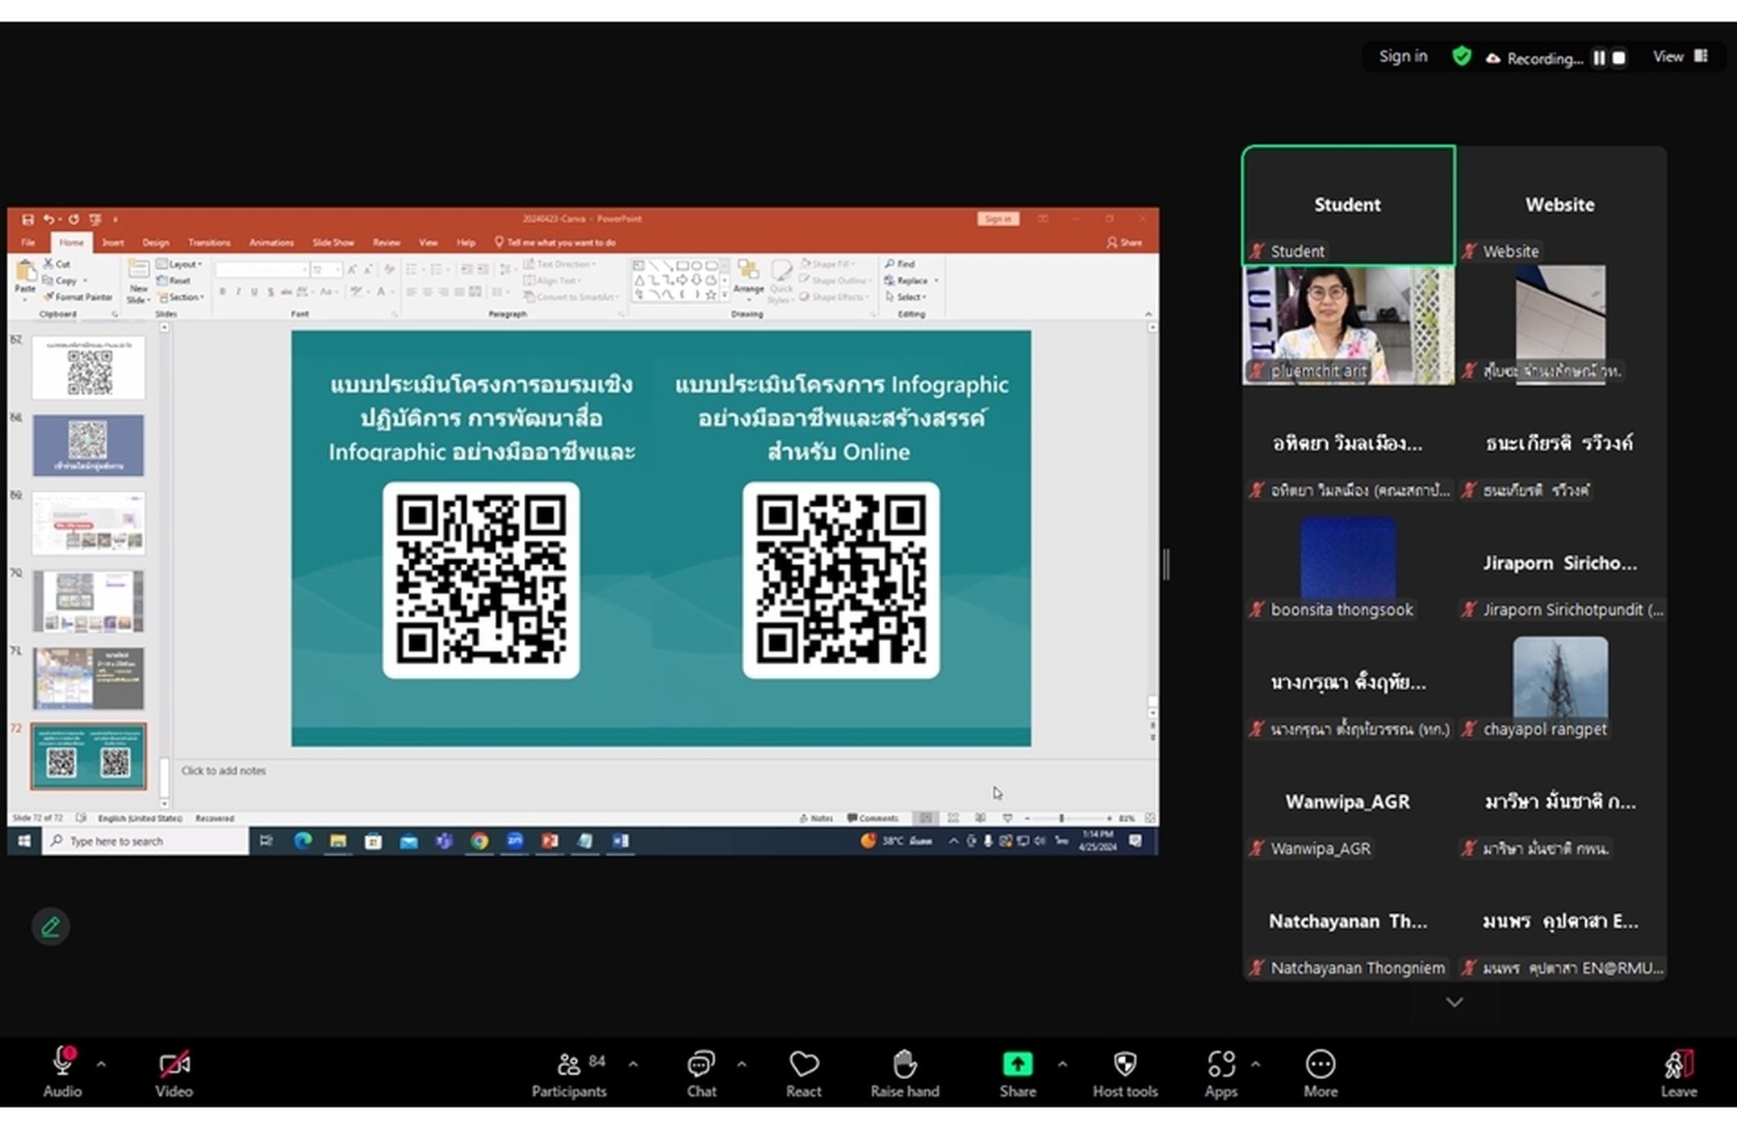The width and height of the screenshot is (1737, 1129).
Task: Toggle Italic formatting in PowerPoint
Action: tap(238, 291)
